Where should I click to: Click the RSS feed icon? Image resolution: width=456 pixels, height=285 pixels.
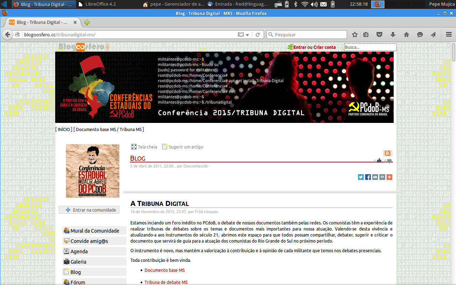point(388,153)
